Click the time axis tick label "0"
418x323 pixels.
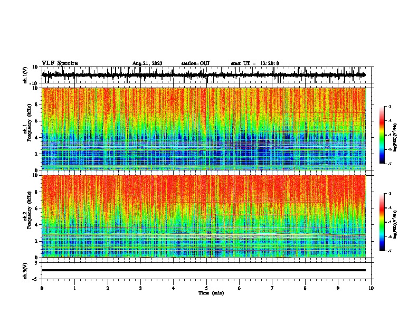[x=42, y=288]
